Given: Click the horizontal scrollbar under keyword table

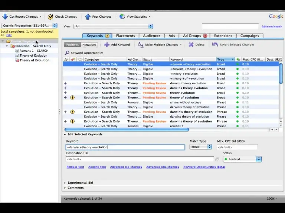Looking at the screenshot, I should 127,130.
